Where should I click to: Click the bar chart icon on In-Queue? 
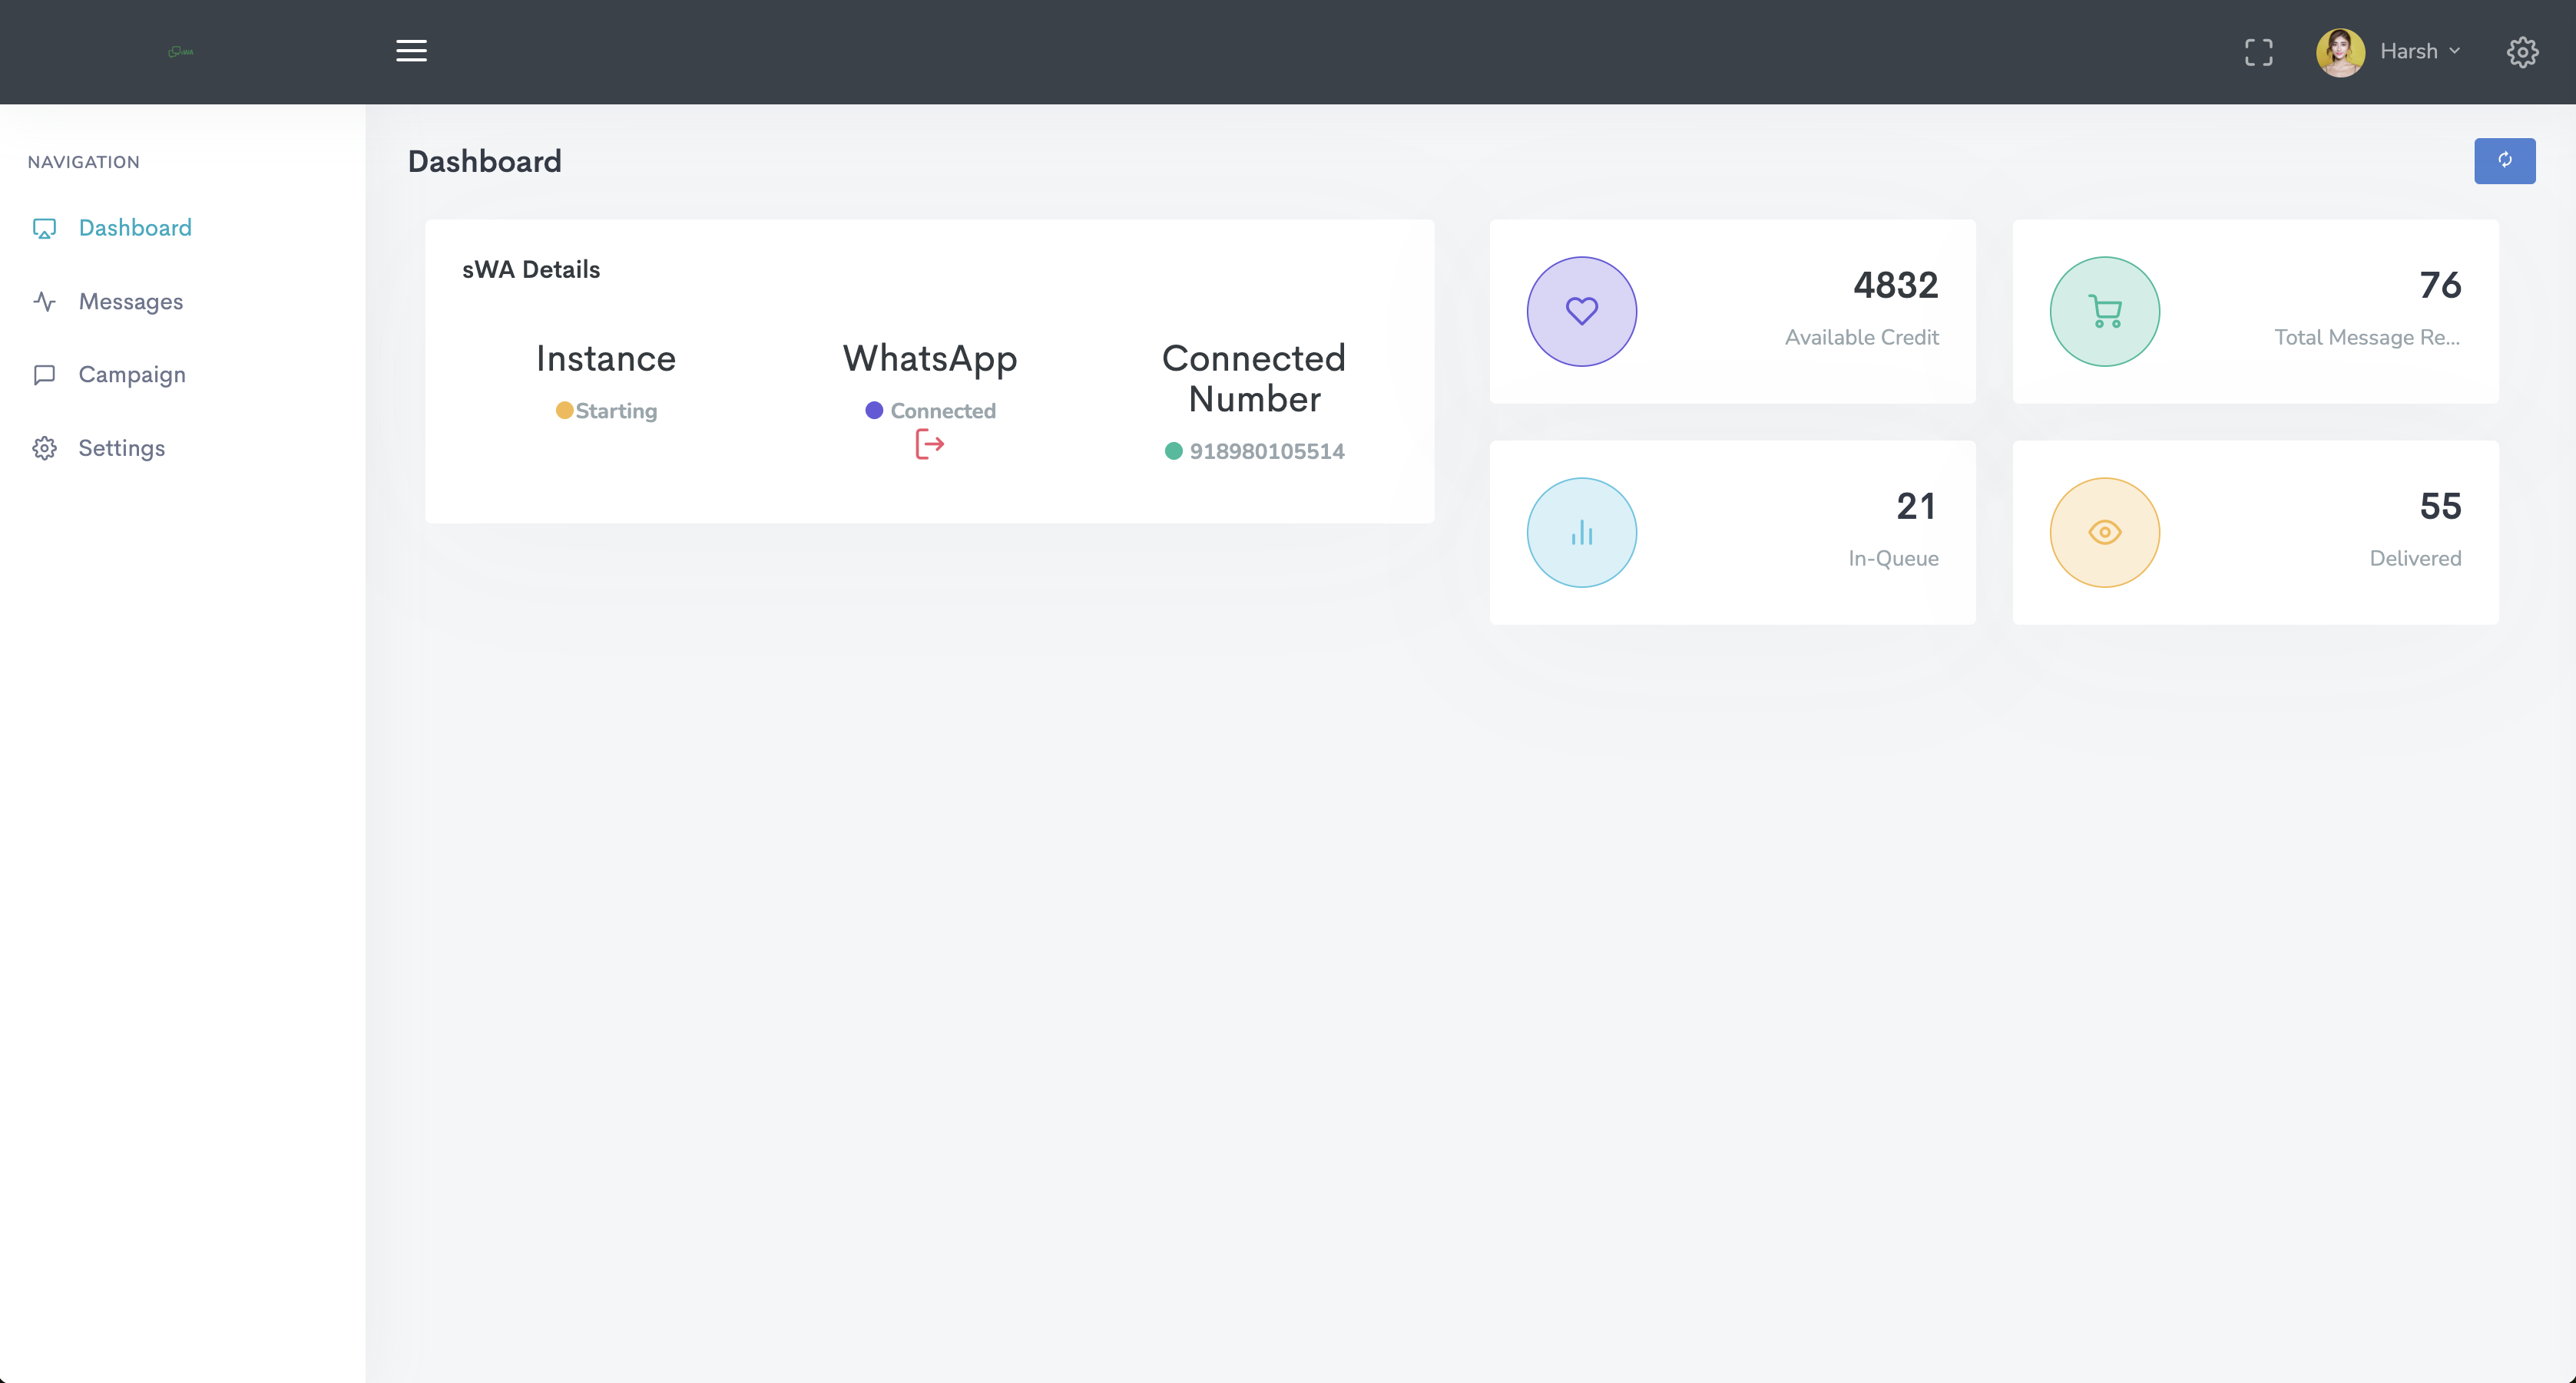pos(1581,533)
